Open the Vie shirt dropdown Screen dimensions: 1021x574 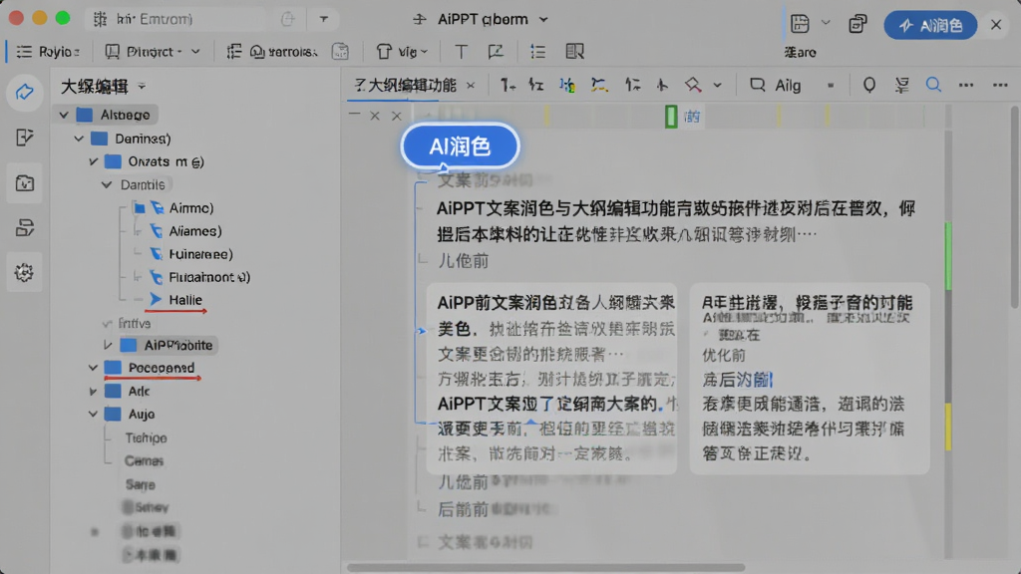coord(402,52)
